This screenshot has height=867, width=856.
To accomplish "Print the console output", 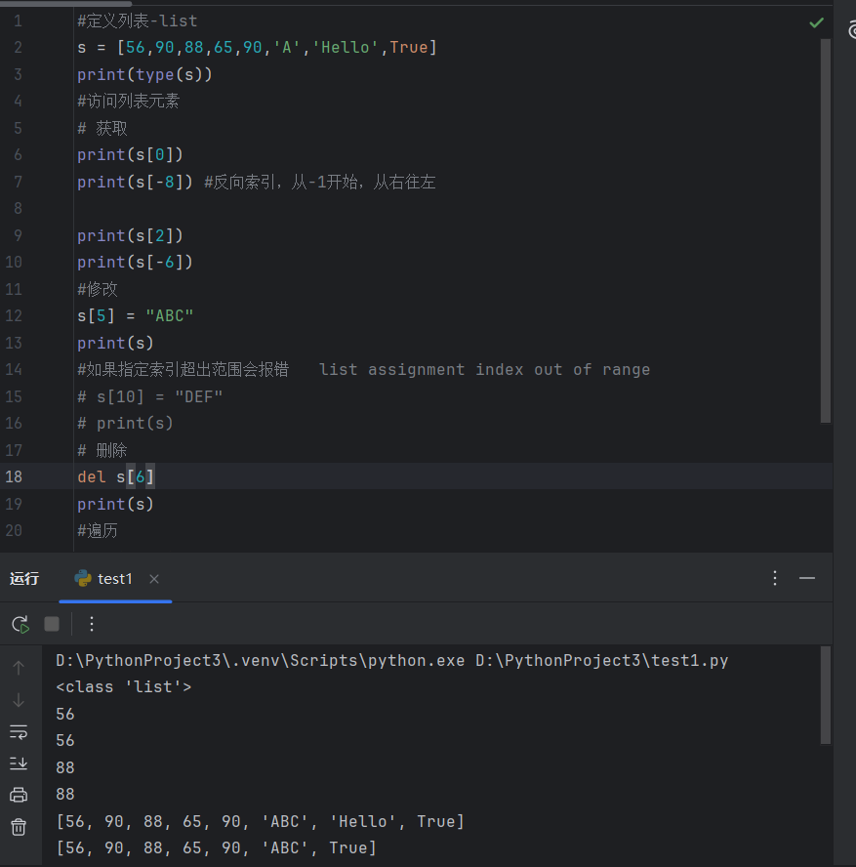I will (x=19, y=795).
